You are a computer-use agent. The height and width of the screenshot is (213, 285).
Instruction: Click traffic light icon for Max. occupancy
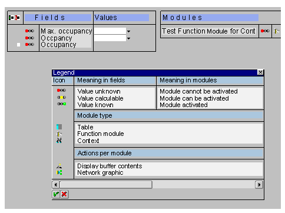[x=29, y=31]
